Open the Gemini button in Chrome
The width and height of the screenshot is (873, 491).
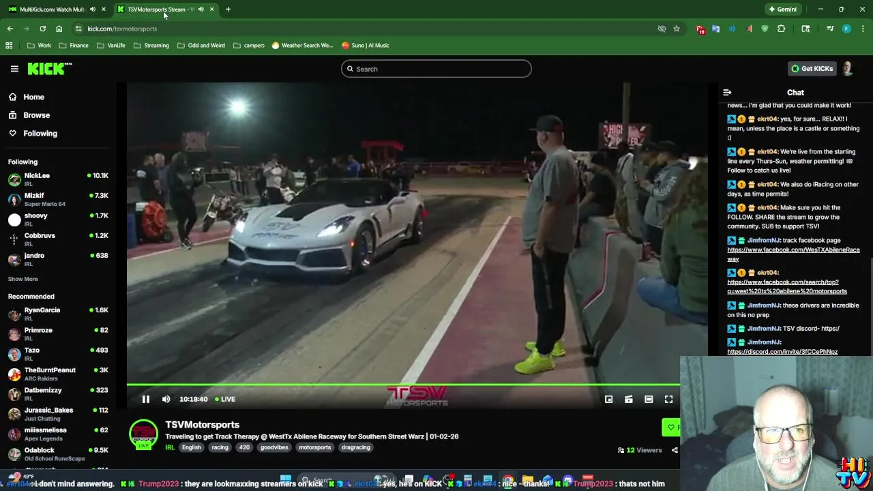782,10
